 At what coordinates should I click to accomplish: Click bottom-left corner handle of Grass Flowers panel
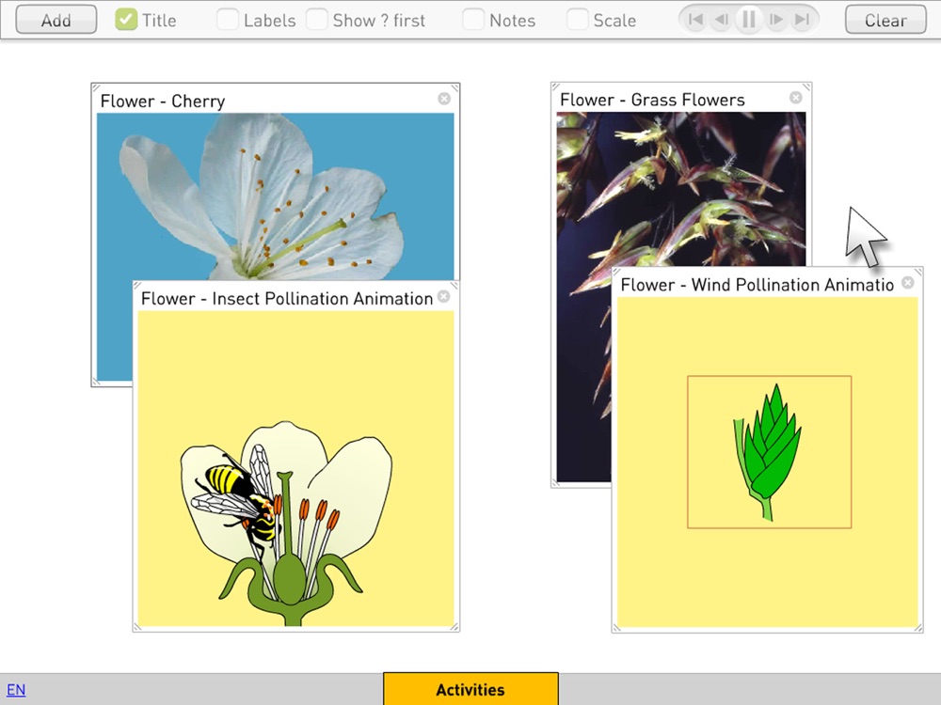[x=556, y=482]
